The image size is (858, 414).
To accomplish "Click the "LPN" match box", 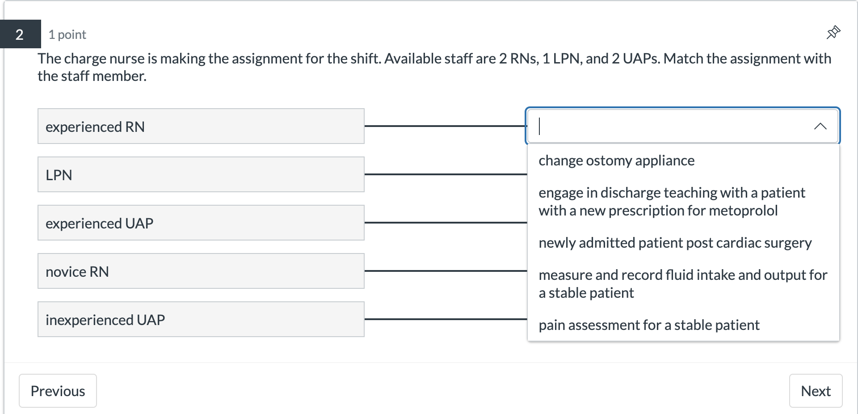I will tap(201, 174).
